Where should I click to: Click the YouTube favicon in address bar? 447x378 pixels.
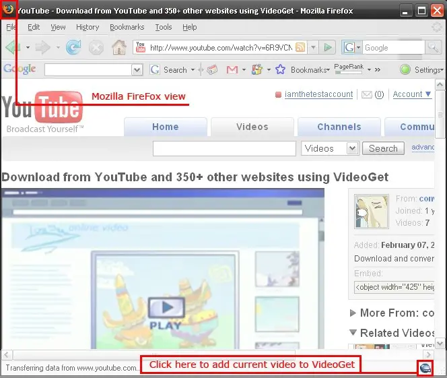[140, 47]
